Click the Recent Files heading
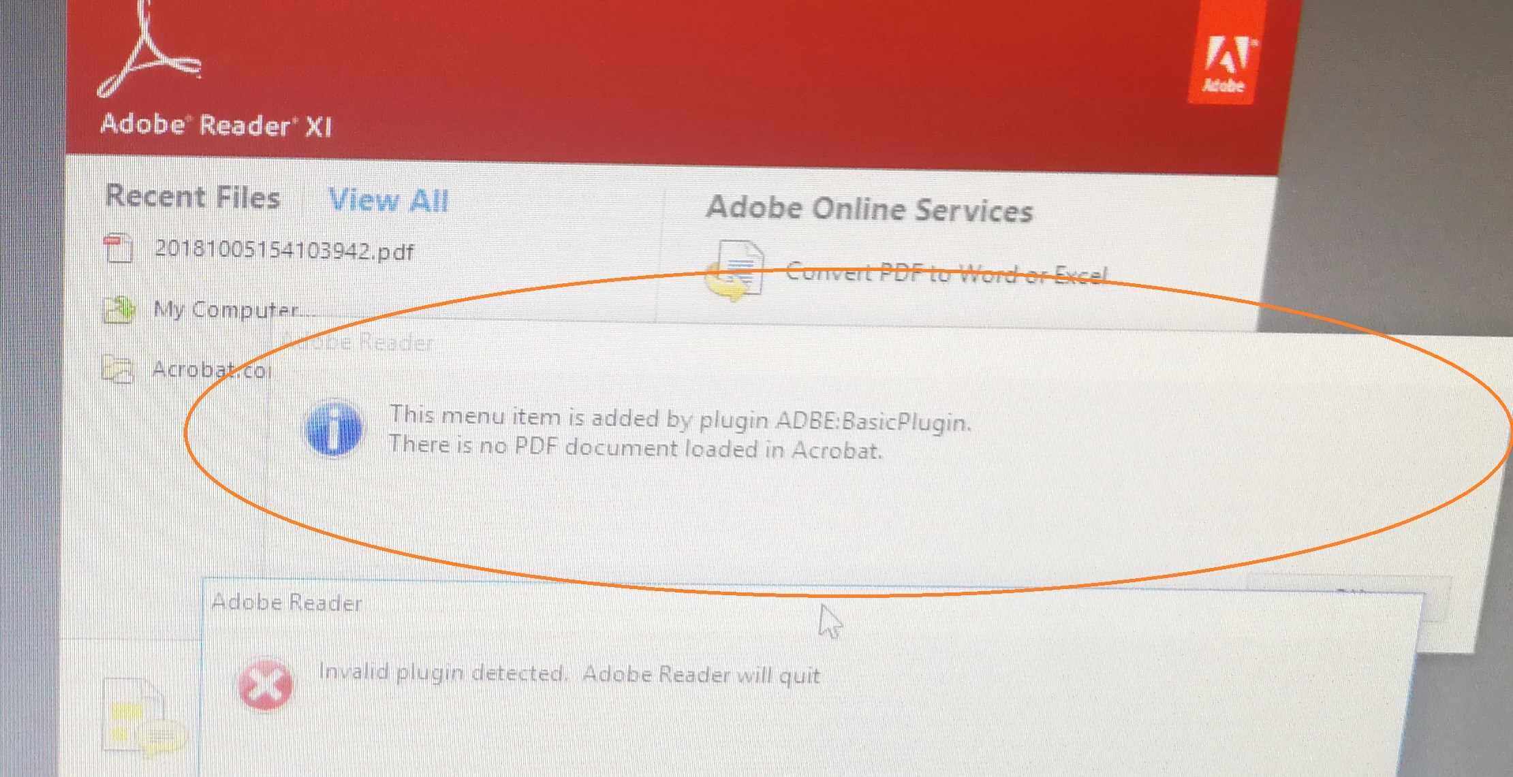Viewport: 1513px width, 777px height. (193, 197)
